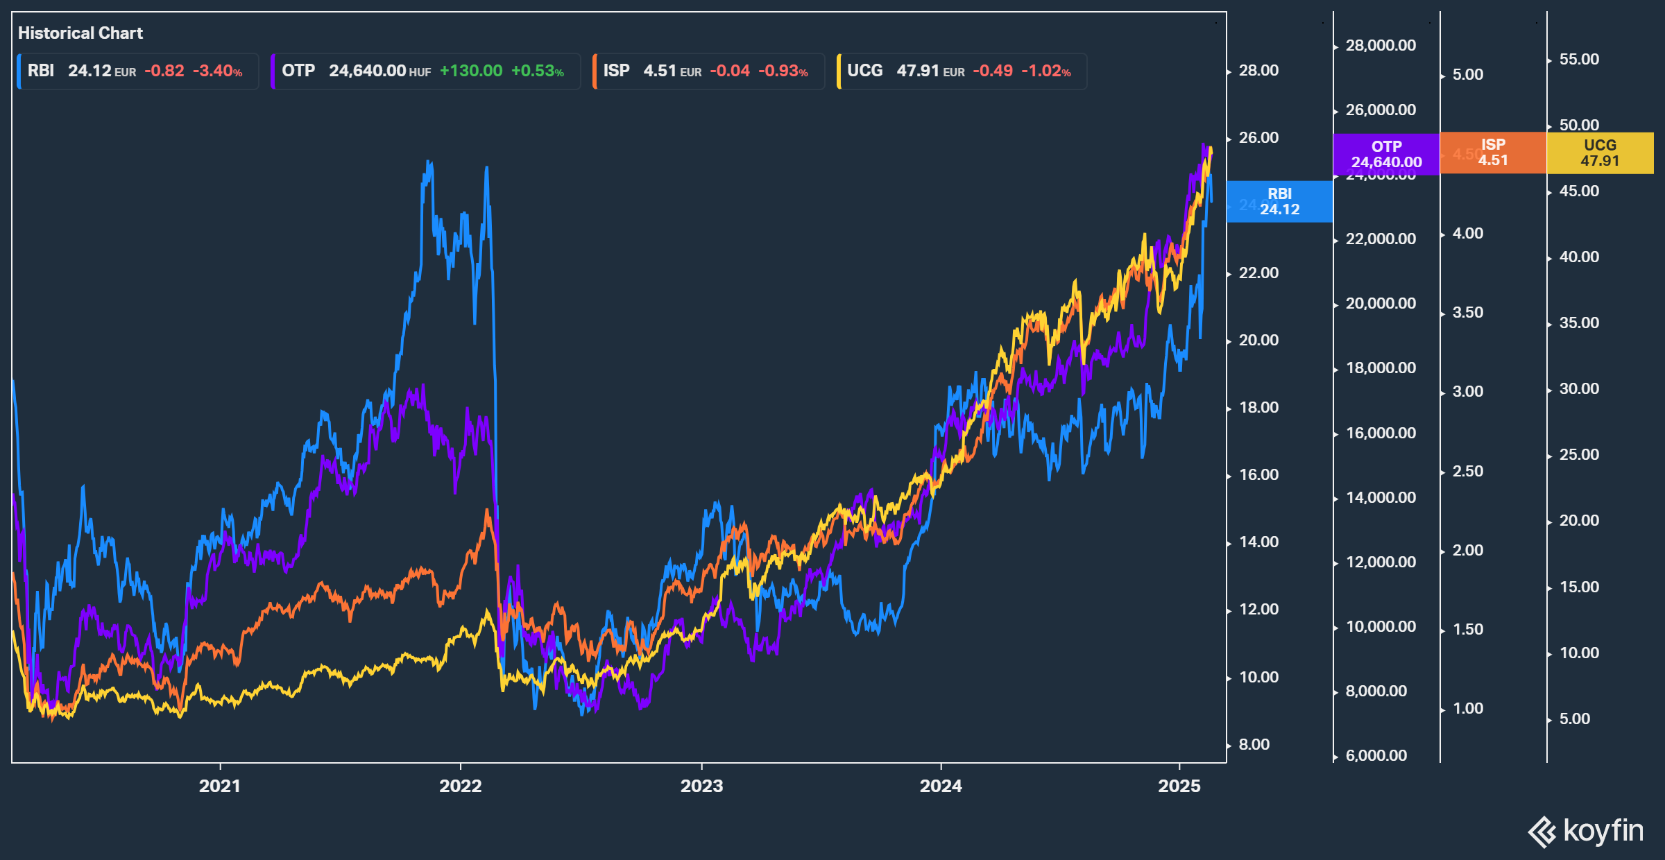
Task: Click OTP change value +130.00
Action: point(471,71)
